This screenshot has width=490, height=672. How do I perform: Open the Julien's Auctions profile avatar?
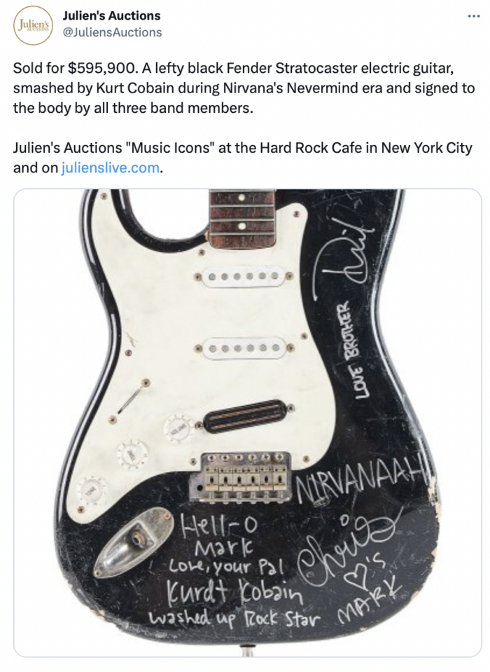34,25
